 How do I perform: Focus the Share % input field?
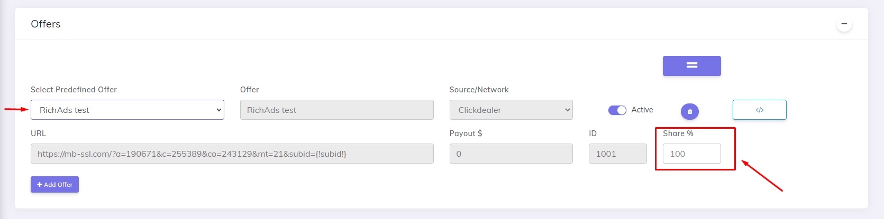tap(691, 154)
